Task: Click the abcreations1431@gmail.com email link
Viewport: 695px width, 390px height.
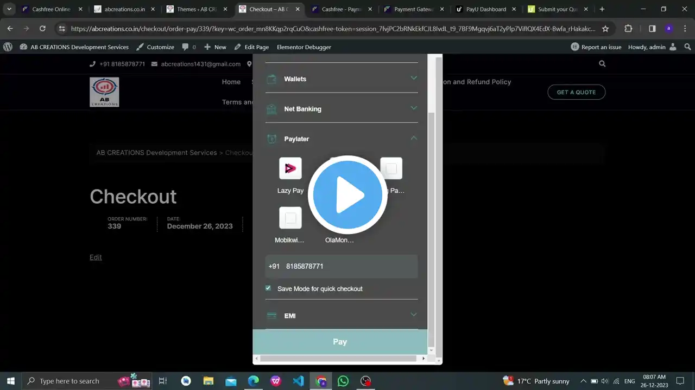Action: point(200,64)
